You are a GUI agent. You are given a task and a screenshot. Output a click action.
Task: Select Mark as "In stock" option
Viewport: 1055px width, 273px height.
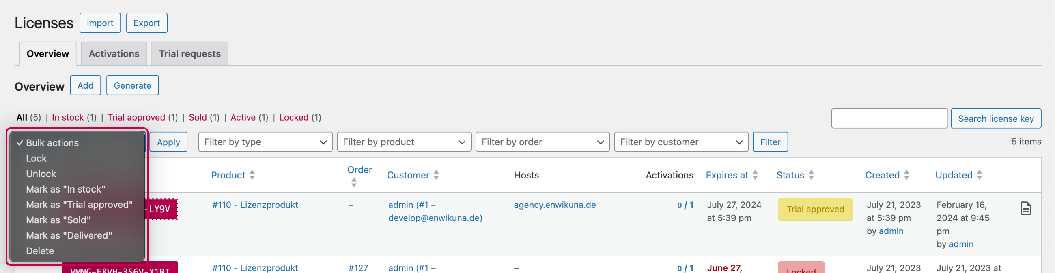coord(77,189)
